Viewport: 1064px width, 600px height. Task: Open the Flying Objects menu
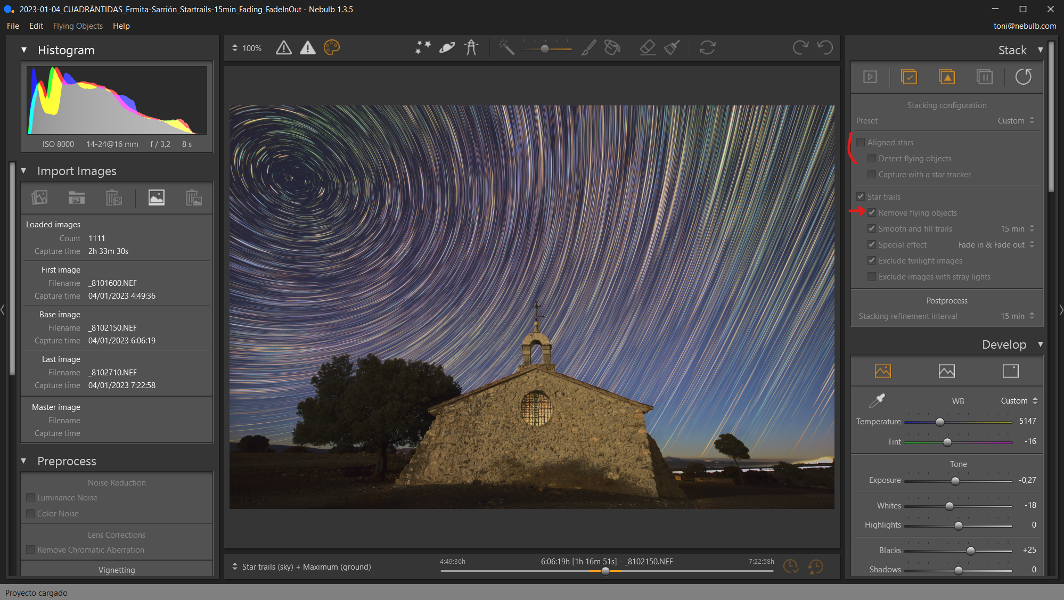pos(78,26)
